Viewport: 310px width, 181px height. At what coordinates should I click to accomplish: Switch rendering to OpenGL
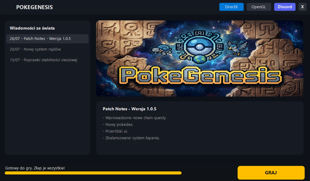pyautogui.click(x=258, y=7)
